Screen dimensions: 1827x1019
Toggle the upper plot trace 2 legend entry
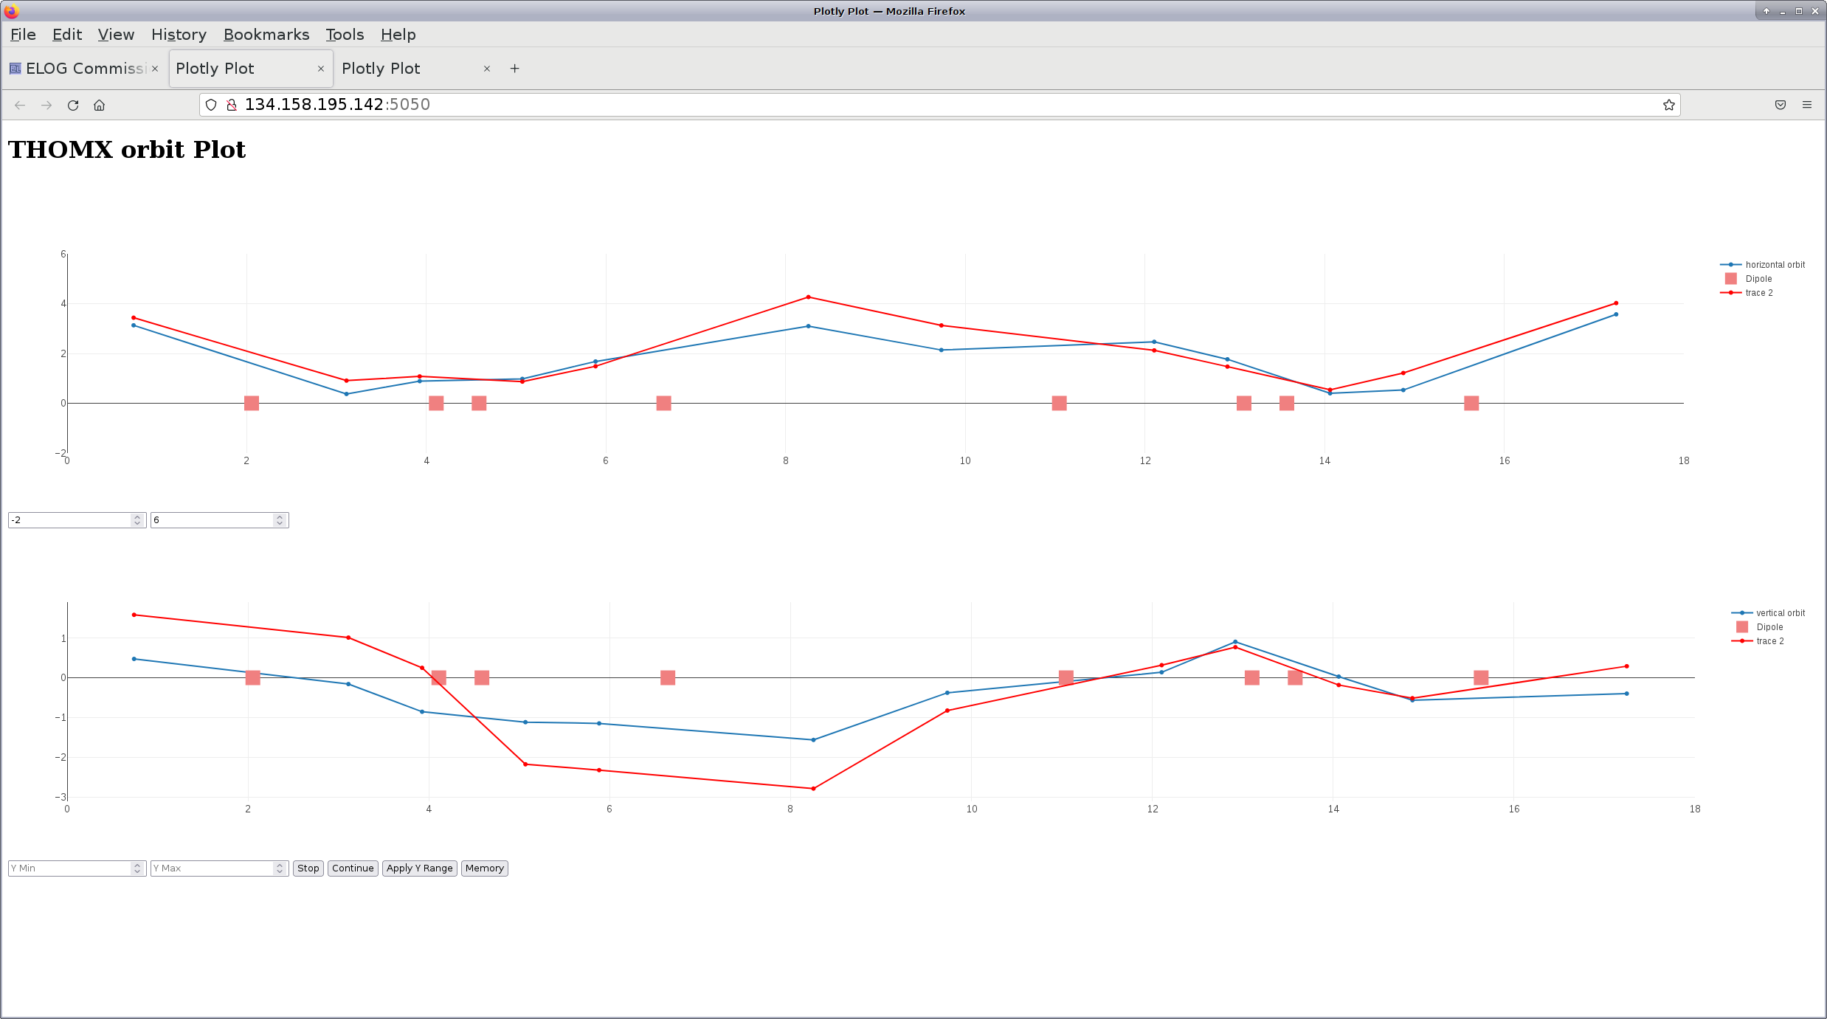(x=1758, y=293)
